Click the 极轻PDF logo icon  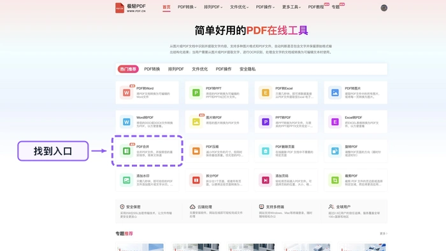click(120, 8)
